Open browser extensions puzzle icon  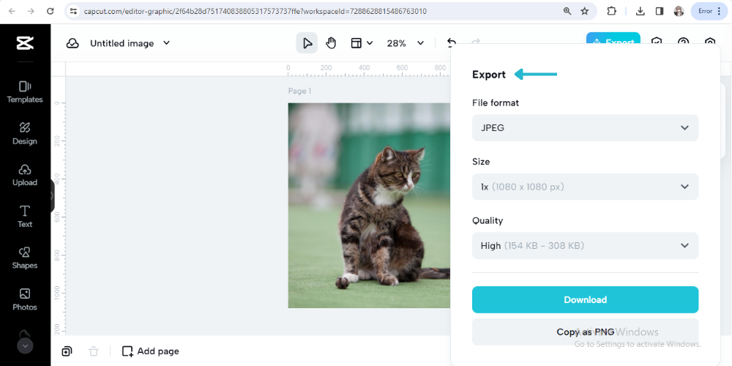(x=611, y=11)
